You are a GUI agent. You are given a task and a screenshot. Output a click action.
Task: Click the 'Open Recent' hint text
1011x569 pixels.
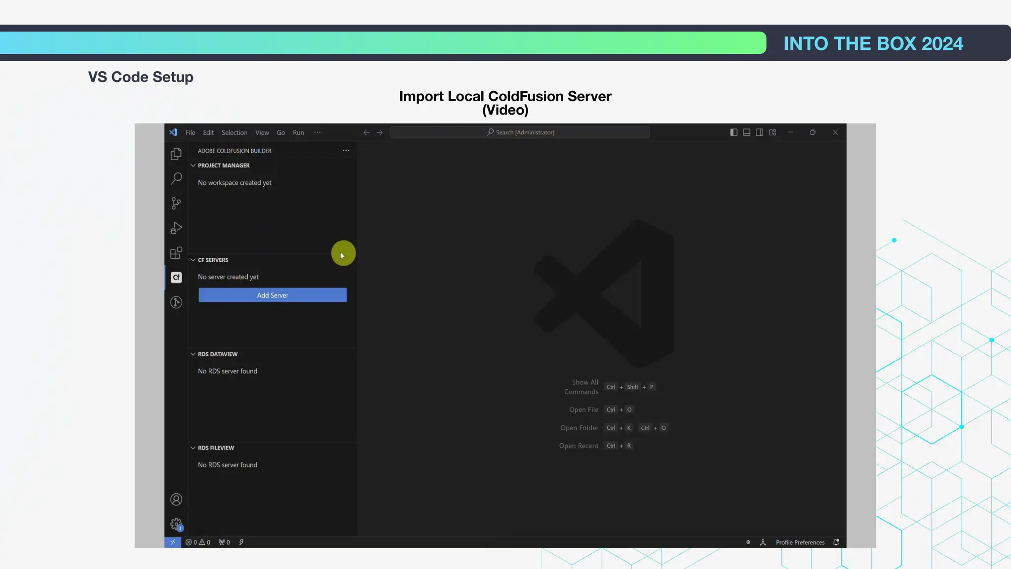[x=579, y=446]
